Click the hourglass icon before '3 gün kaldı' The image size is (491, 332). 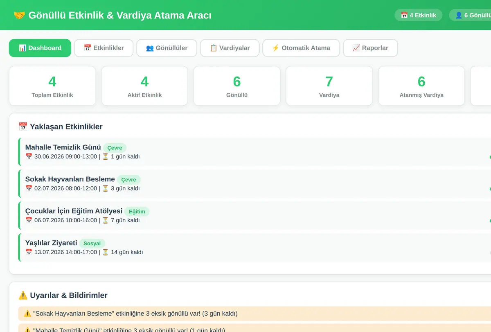[x=106, y=188]
